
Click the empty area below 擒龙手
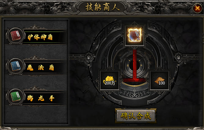point(36,115)
